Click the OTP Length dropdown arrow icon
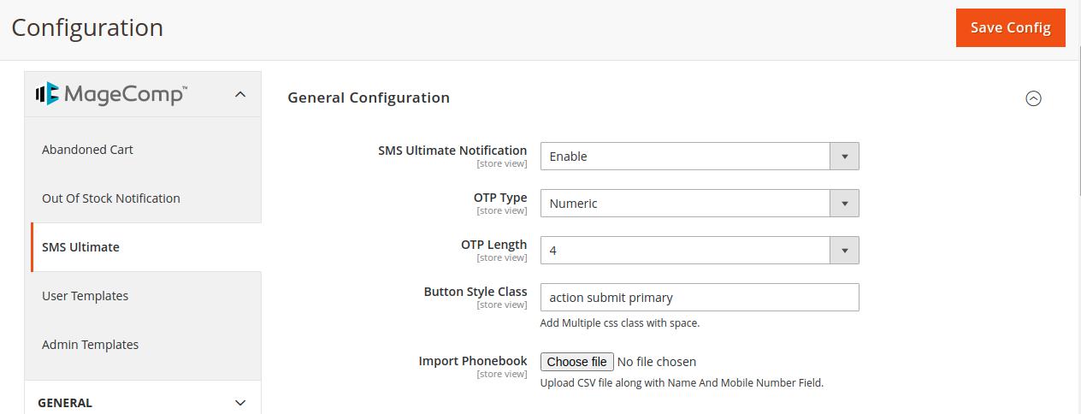This screenshot has height=414, width=1081. (844, 251)
